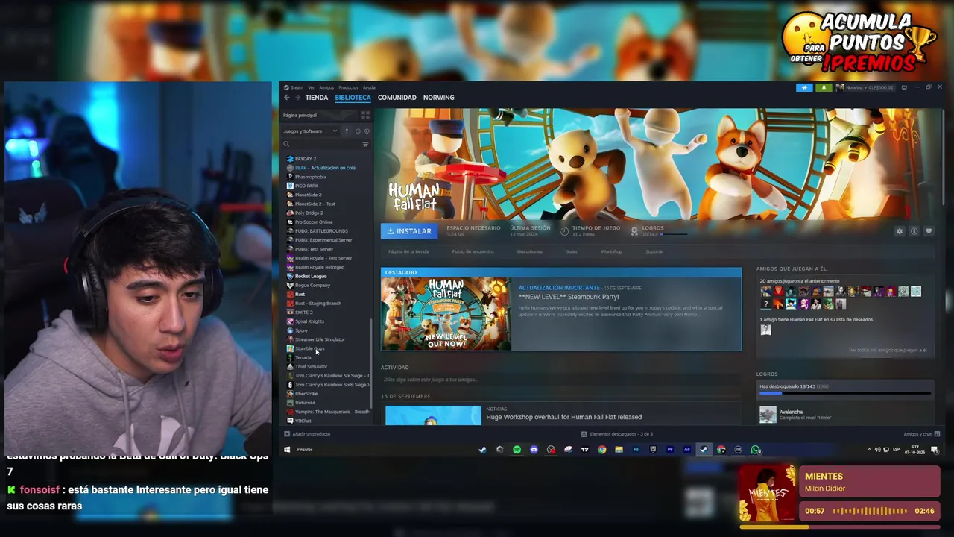Open File Explorer from the taskbar
The image size is (954, 537).
[619, 450]
